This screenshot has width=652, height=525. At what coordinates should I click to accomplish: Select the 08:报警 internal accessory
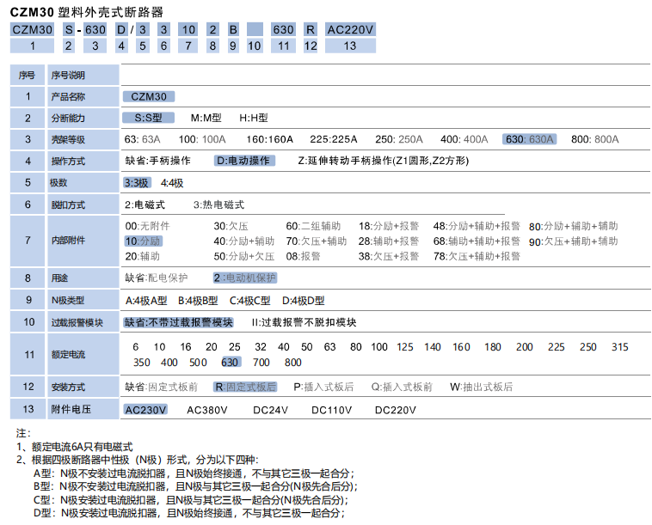tap(303, 256)
